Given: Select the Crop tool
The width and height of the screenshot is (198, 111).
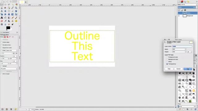Looking at the screenshot, I should (13, 11).
